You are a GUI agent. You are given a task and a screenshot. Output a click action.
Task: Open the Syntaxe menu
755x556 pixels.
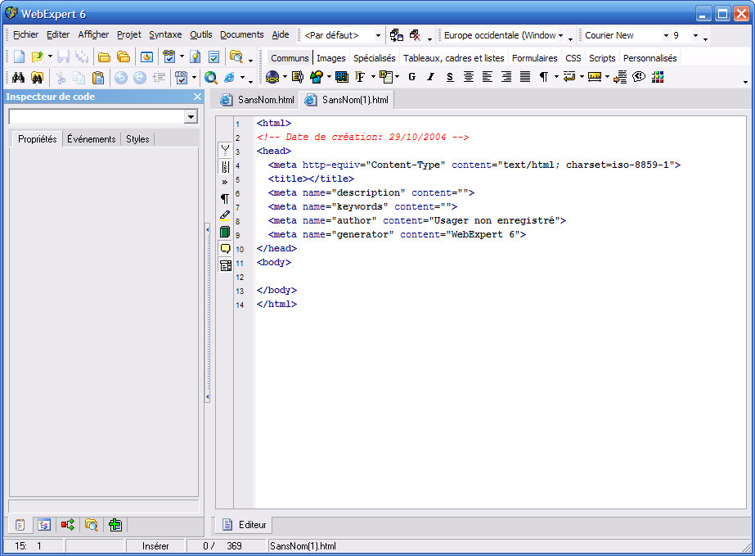[x=165, y=34]
